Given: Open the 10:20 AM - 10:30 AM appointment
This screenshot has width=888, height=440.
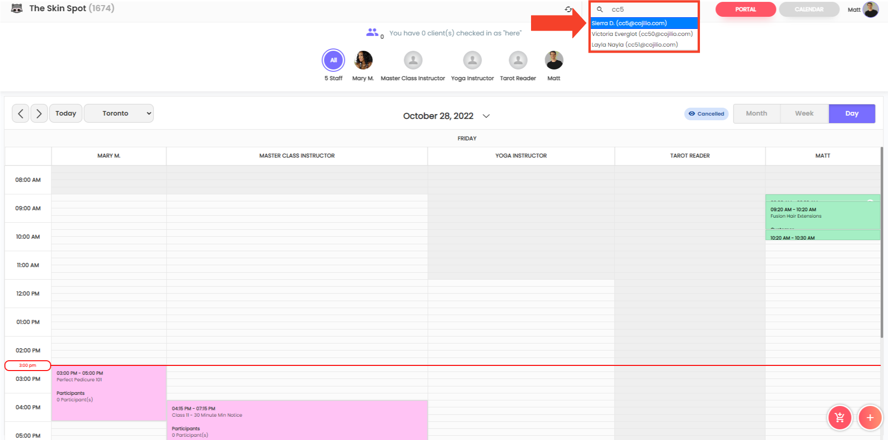Looking at the screenshot, I should click(822, 235).
